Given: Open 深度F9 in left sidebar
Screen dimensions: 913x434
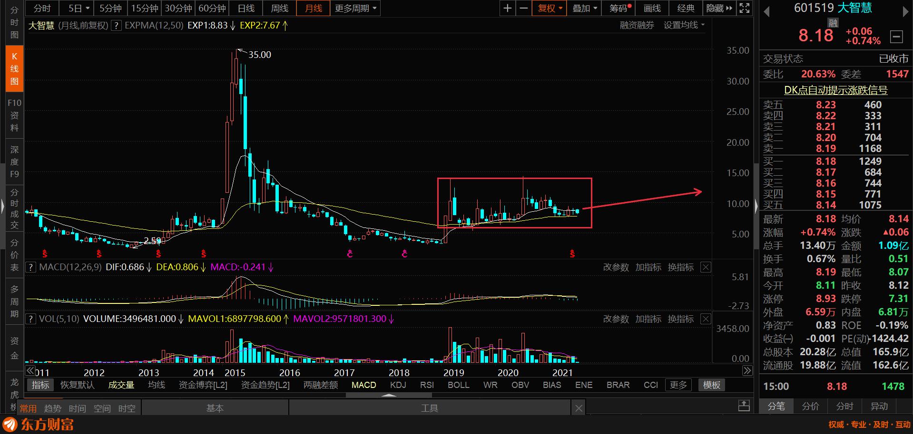Looking at the screenshot, I should click(14, 162).
